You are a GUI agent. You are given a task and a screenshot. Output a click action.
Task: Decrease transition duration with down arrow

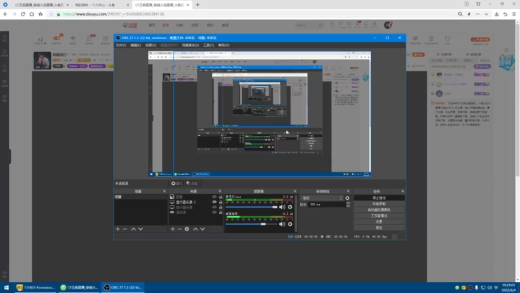click(348, 206)
